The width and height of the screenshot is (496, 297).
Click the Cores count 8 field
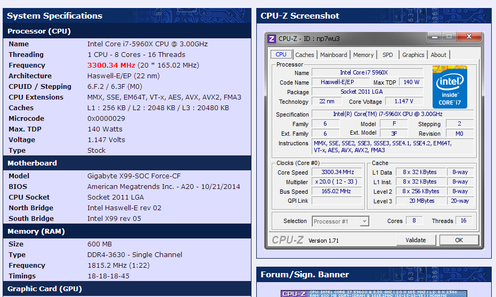click(x=414, y=220)
